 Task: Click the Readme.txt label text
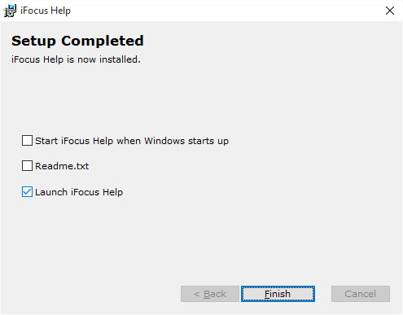pyautogui.click(x=62, y=166)
